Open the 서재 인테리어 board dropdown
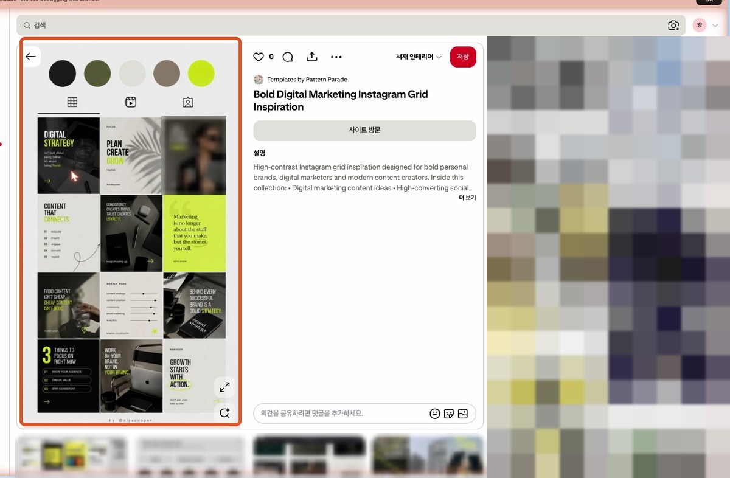Viewport: 730px width, 478px height. tap(419, 57)
